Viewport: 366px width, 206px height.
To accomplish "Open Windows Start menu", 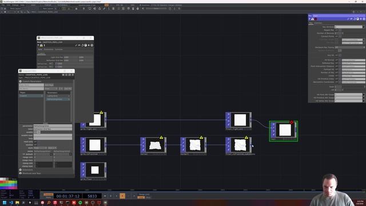I will coord(5,203).
